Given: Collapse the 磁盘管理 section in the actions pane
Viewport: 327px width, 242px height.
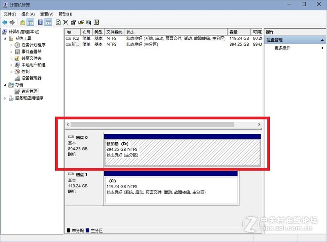Looking at the screenshot, I should [323, 40].
